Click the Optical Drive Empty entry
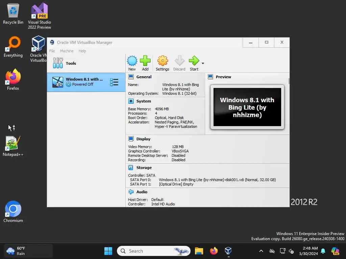 pos(176,184)
